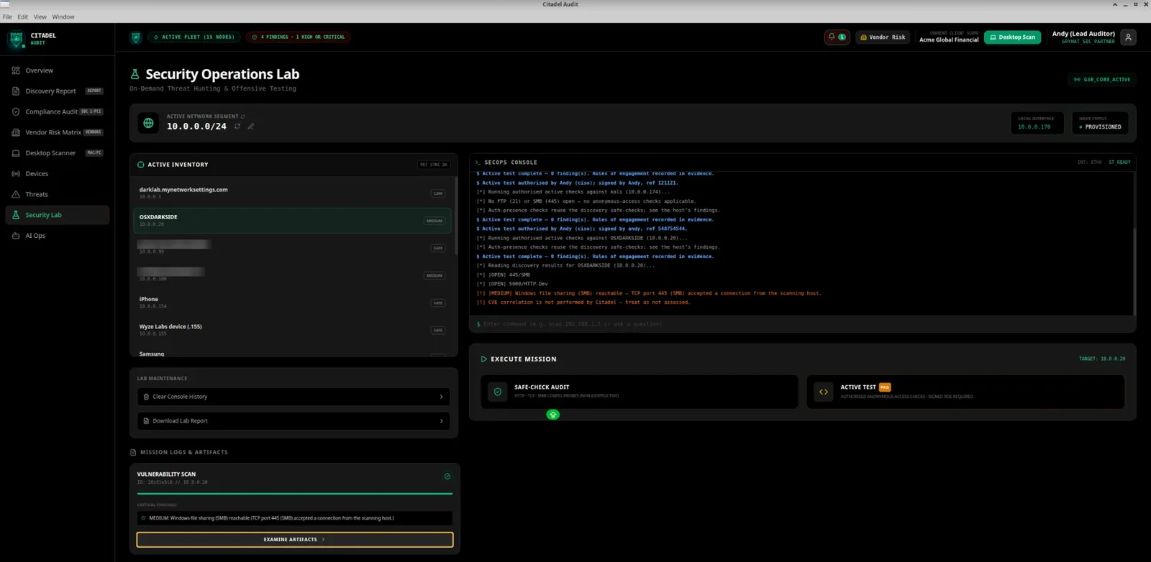The height and width of the screenshot is (562, 1151).
Task: Click the ST_READY console status
Action: (1119, 162)
